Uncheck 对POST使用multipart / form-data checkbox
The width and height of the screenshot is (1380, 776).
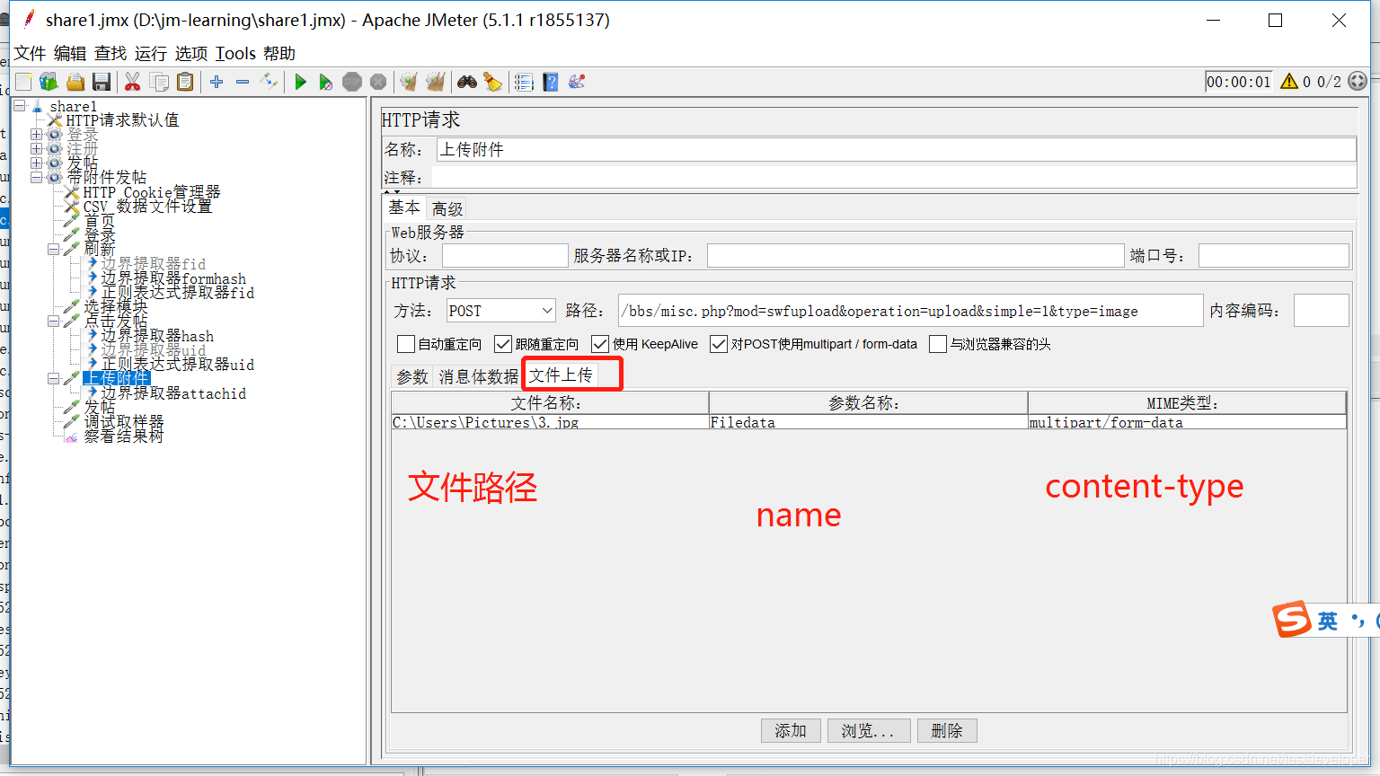pyautogui.click(x=719, y=344)
